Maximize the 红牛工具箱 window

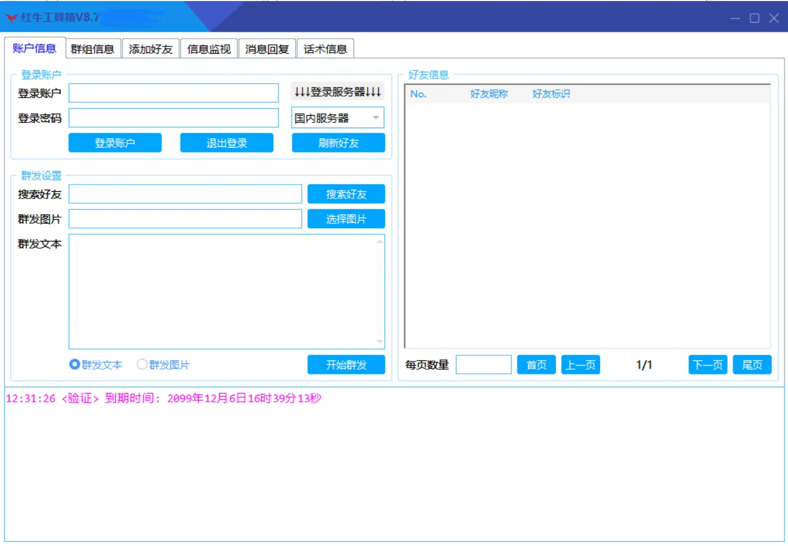pyautogui.click(x=755, y=18)
